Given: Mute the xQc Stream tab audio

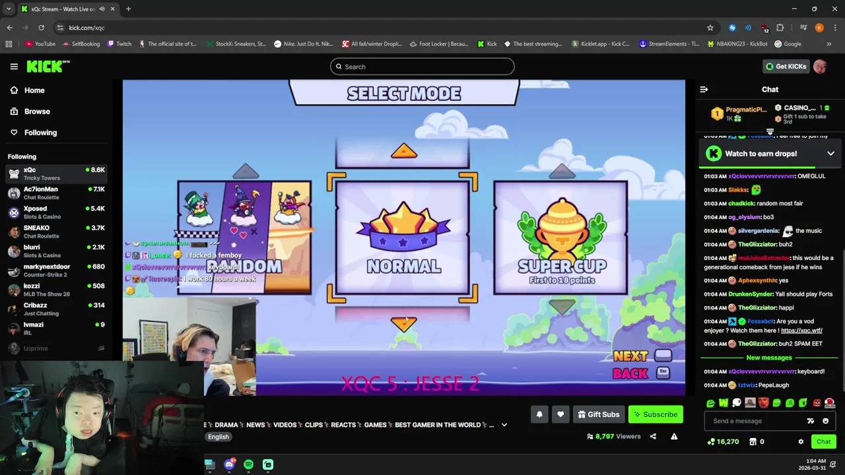Looking at the screenshot, I should click(102, 9).
